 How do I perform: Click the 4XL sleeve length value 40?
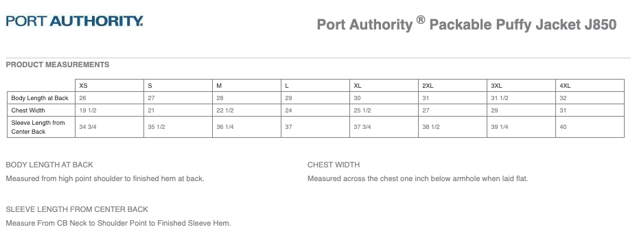click(590, 127)
